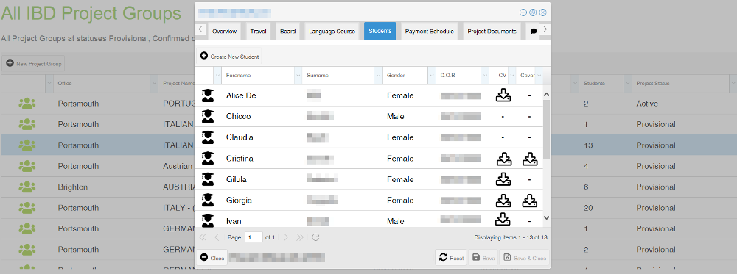The width and height of the screenshot is (737, 274).
Task: Click New Project Group button
Action: (x=33, y=64)
